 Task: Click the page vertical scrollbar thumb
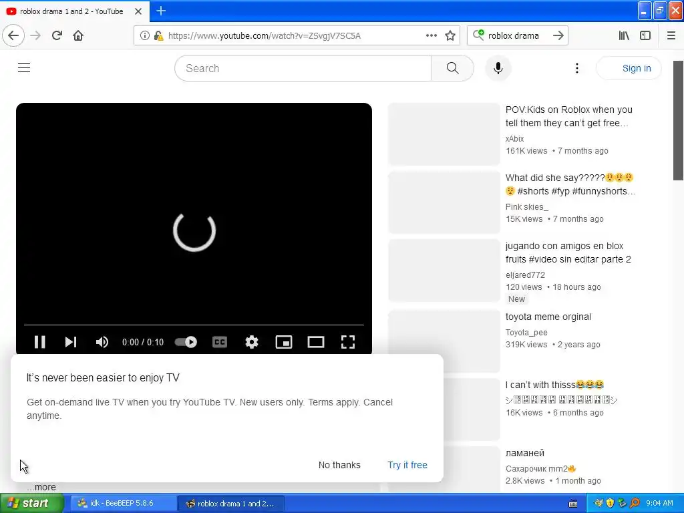tap(679, 120)
